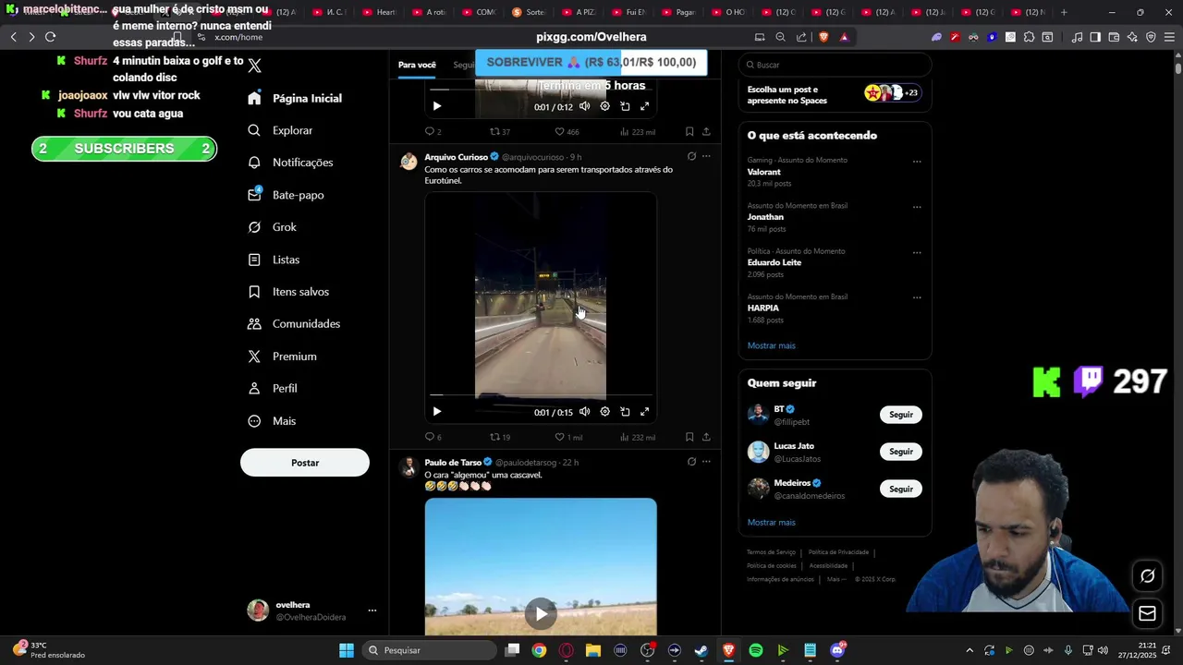The height and width of the screenshot is (665, 1183).
Task: Open settings gear on the 0:12 video
Action: [604, 106]
